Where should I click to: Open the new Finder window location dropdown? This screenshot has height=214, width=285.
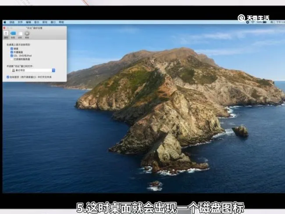tap(33, 70)
